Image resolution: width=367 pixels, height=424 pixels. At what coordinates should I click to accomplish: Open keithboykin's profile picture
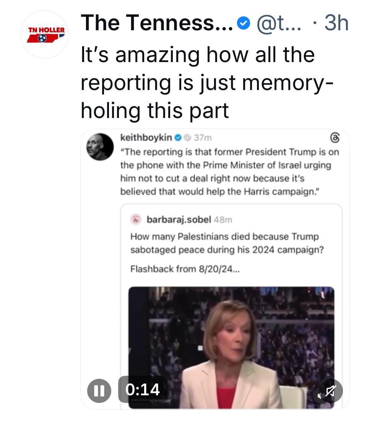[x=100, y=147]
